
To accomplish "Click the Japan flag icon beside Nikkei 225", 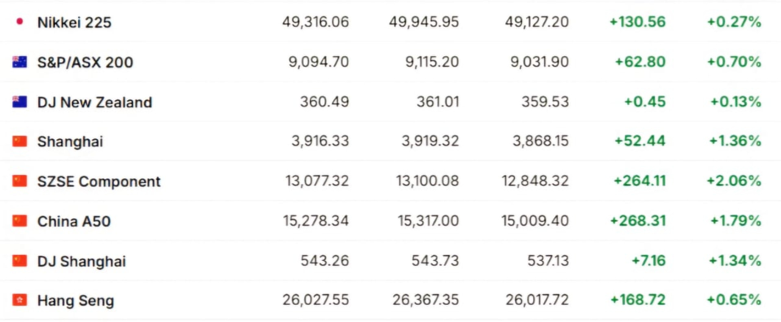I will click(20, 22).
